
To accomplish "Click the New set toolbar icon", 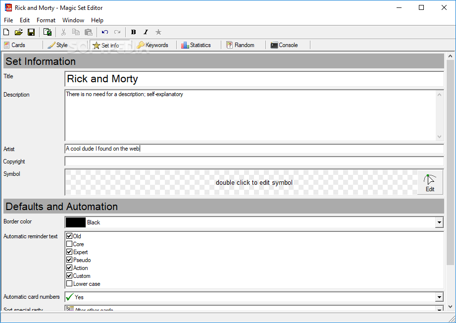I will click(x=6, y=32).
